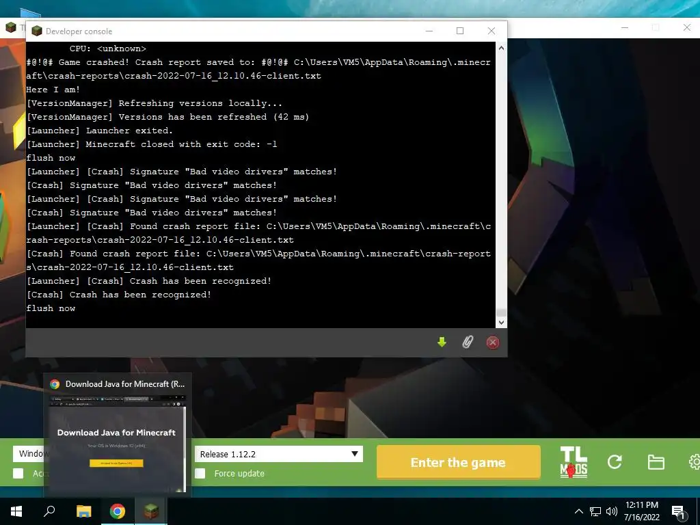Image resolution: width=700 pixels, height=525 pixels.
Task: Open the settings gear in TLauncher
Action: (x=695, y=462)
